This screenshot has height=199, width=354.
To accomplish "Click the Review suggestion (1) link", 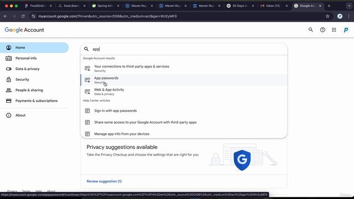I will point(104,181).
